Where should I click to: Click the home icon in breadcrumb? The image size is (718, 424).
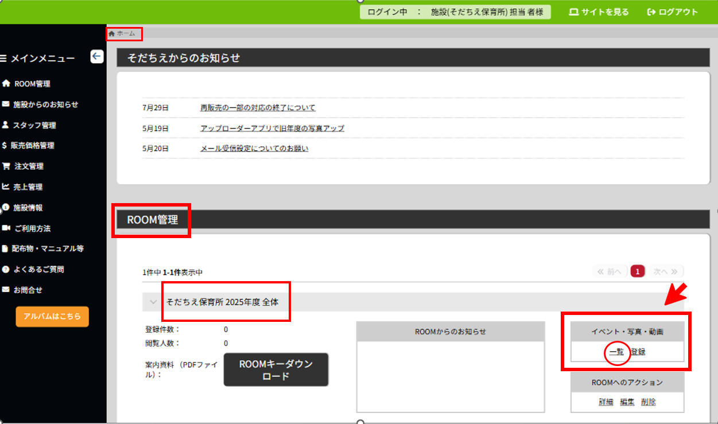111,34
